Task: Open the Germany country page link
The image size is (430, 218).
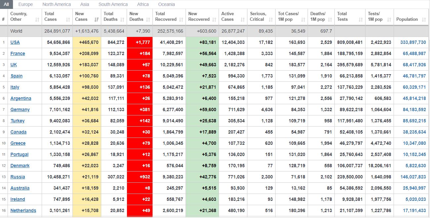Action: 20,109
